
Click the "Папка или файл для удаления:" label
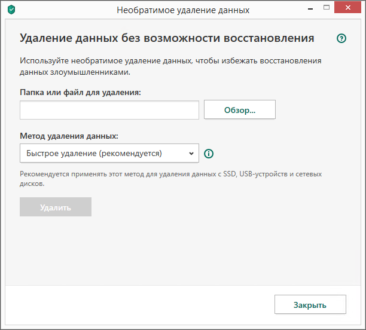[80, 93]
